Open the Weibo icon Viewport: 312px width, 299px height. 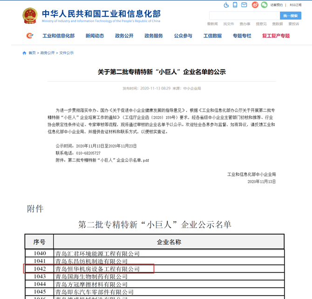pos(255,5)
